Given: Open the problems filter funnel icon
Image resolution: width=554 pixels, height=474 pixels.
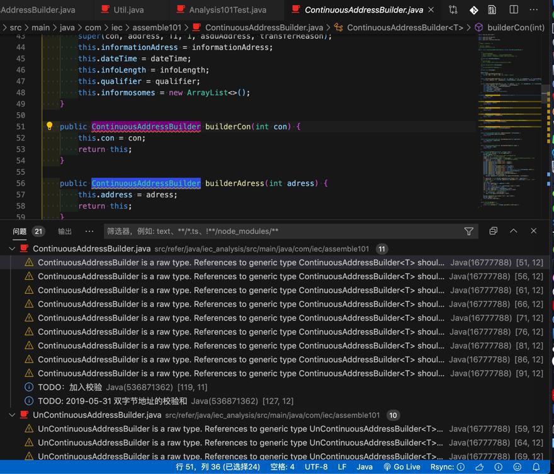Looking at the screenshot, I should point(468,231).
